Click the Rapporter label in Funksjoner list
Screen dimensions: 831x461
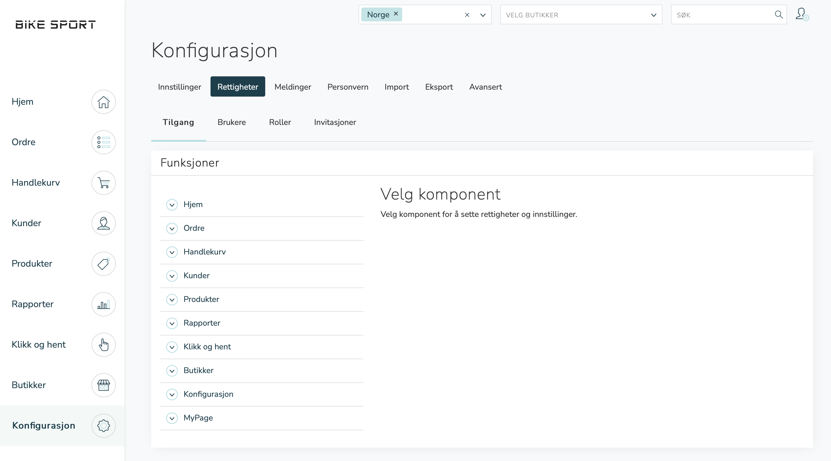pyautogui.click(x=202, y=323)
